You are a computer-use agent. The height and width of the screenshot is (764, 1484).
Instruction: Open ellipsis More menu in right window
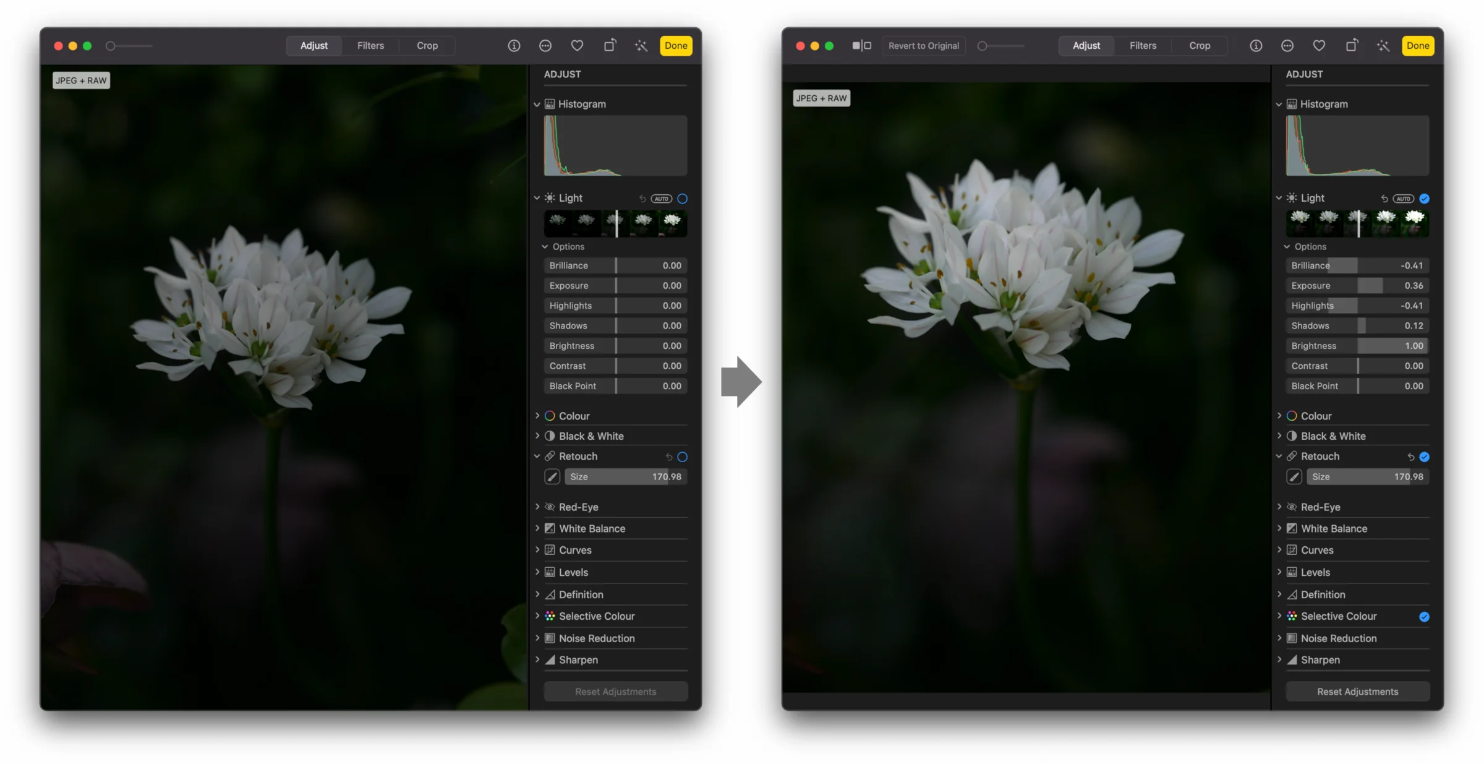click(1287, 46)
